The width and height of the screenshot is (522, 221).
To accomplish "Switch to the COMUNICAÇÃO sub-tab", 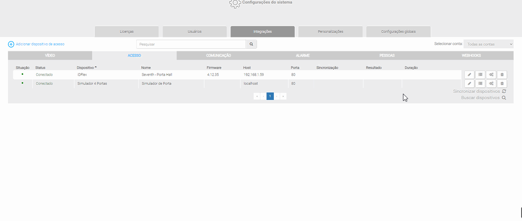I will point(218,55).
